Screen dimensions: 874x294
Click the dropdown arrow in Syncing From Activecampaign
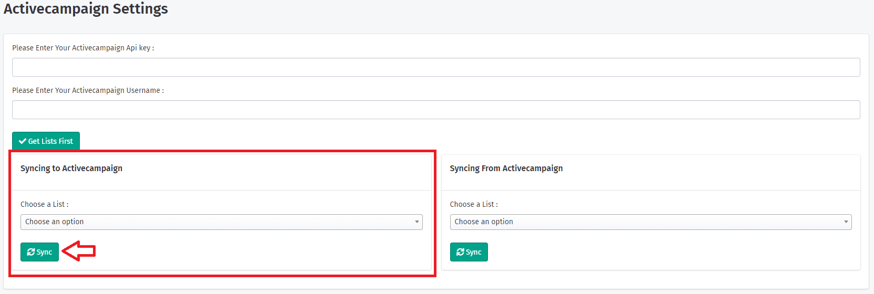pyautogui.click(x=846, y=222)
